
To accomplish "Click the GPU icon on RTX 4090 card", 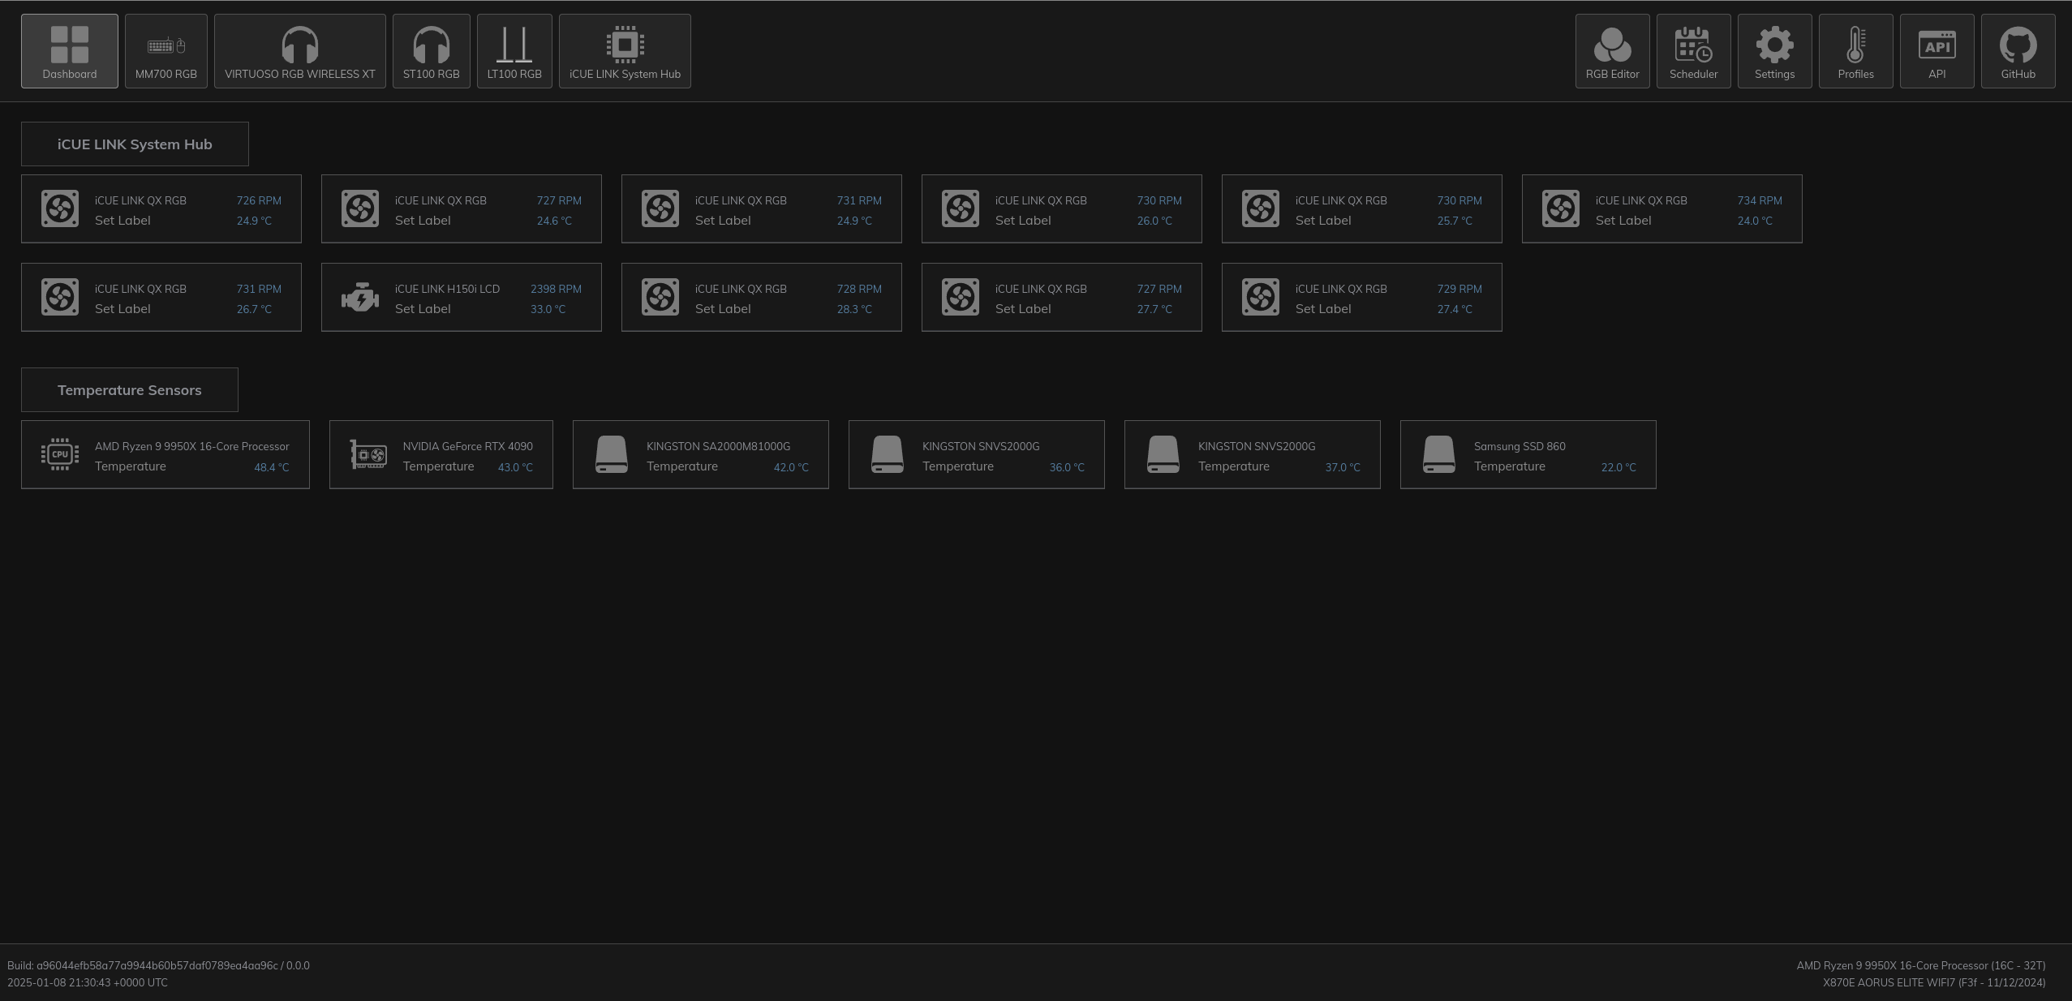I will click(x=368, y=454).
